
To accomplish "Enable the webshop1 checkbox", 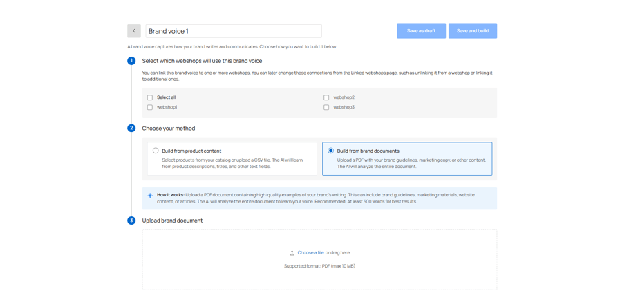I will coord(150,107).
